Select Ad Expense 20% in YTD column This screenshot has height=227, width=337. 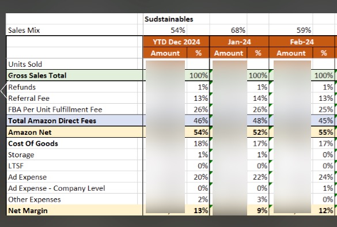coord(200,177)
